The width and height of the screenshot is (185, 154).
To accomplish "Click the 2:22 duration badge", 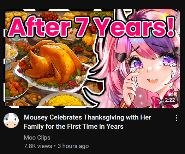I will click(x=170, y=100).
